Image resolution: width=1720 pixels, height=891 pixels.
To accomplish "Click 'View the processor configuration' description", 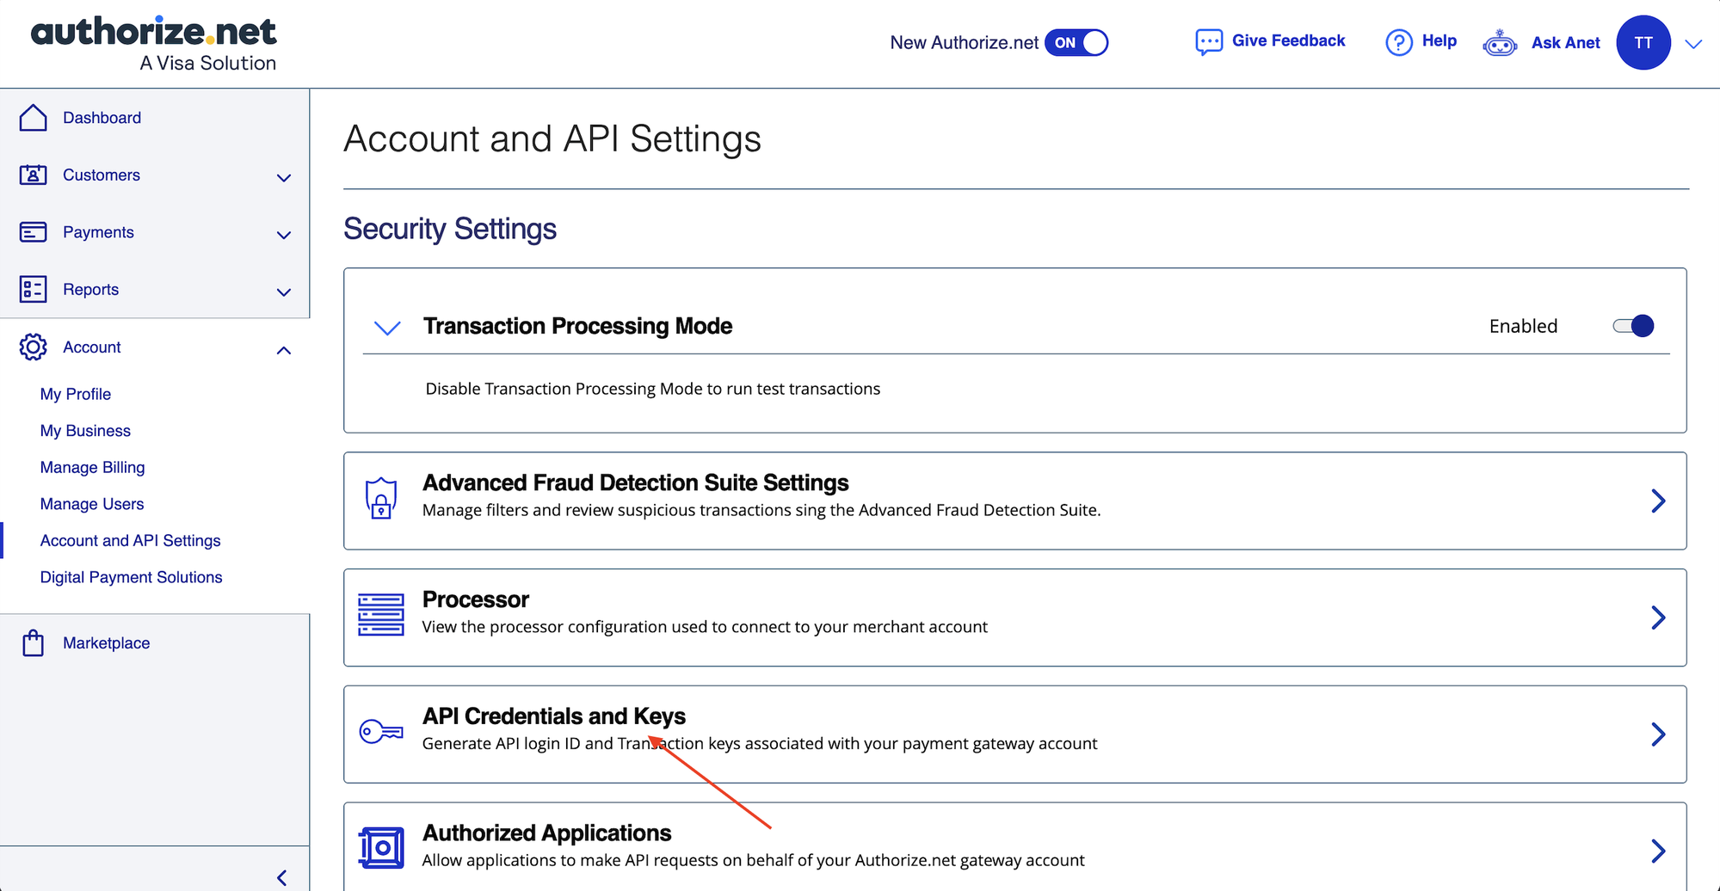I will click(704, 627).
